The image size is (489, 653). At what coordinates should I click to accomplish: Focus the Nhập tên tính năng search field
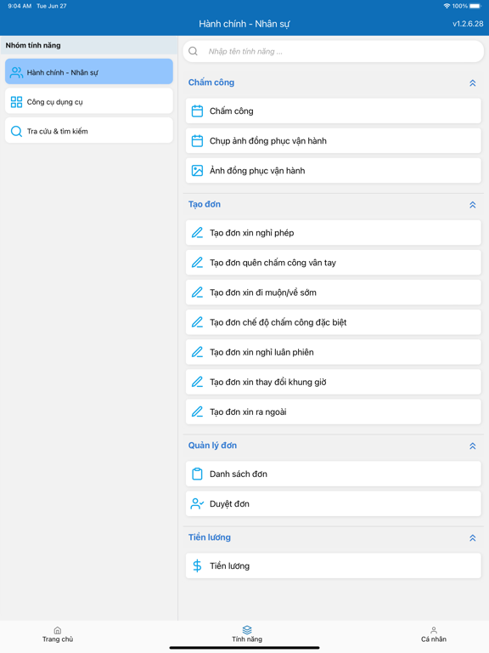pyautogui.click(x=333, y=51)
